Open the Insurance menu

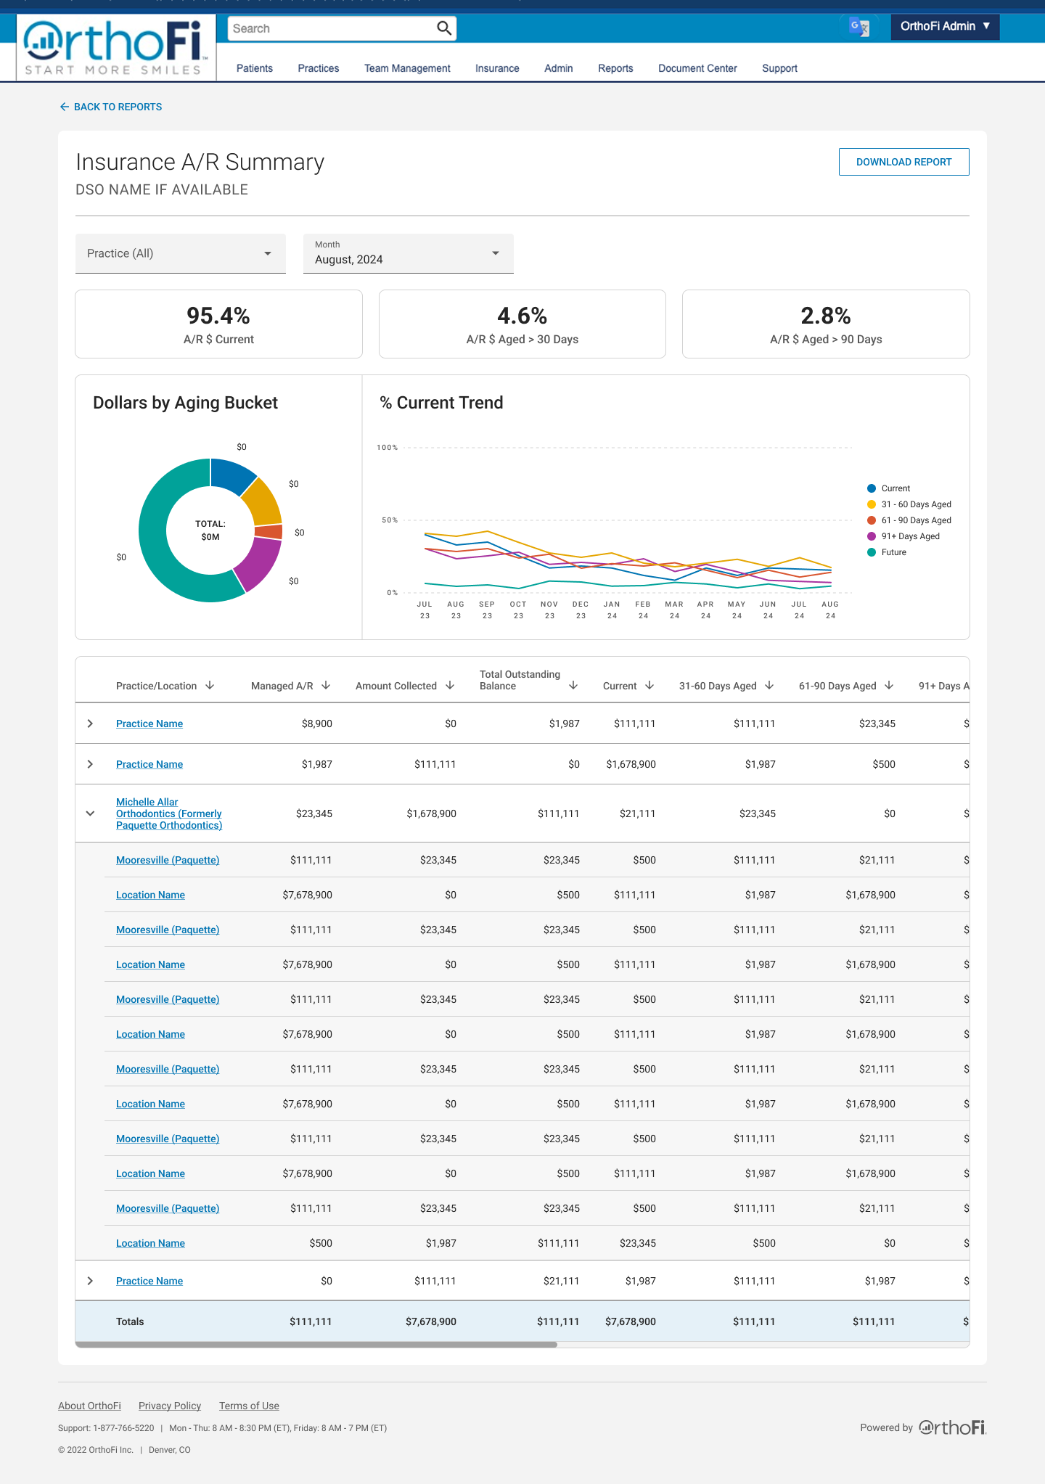pos(497,68)
